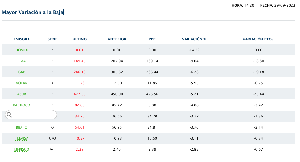
Task: Click the ASUR último price 427.05
Action: (79, 94)
